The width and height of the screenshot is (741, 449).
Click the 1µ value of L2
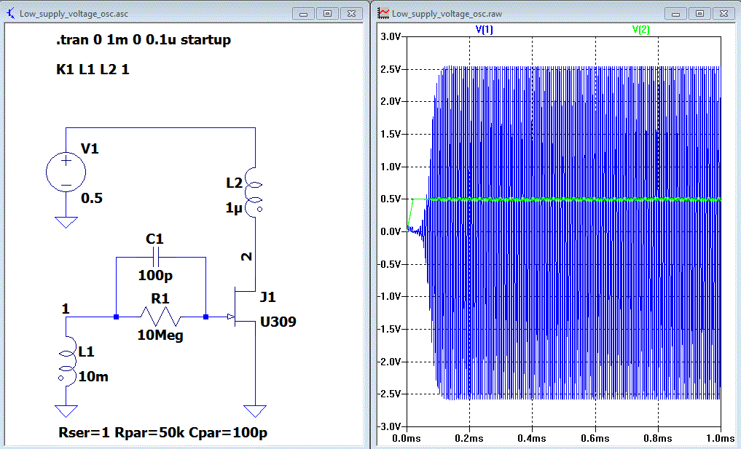coord(234,207)
